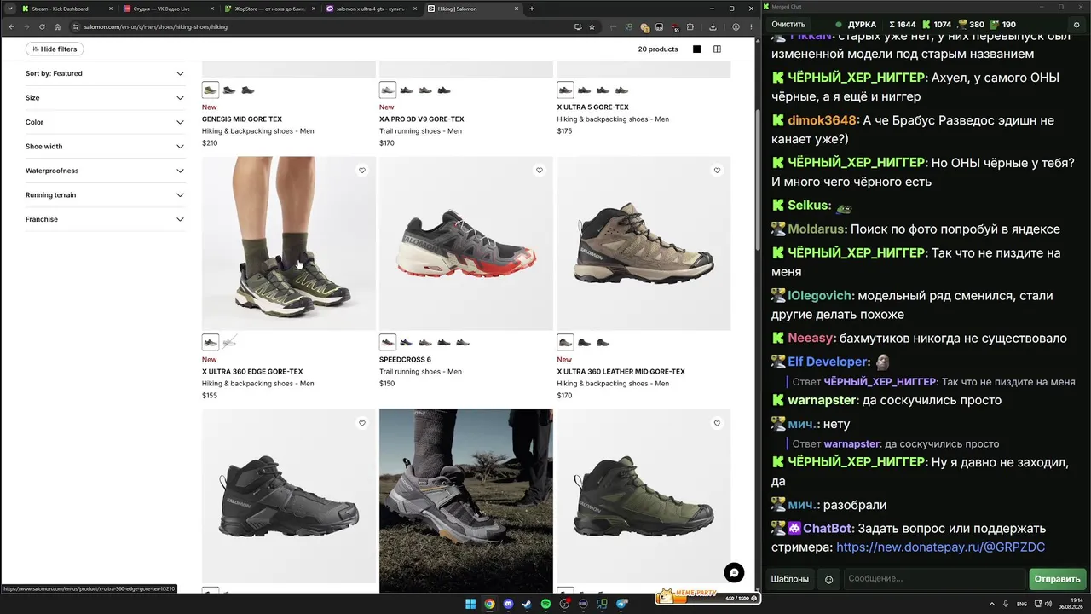This screenshot has height=614, width=1091.
Task: Open Discord from the taskbar
Action: (x=509, y=605)
